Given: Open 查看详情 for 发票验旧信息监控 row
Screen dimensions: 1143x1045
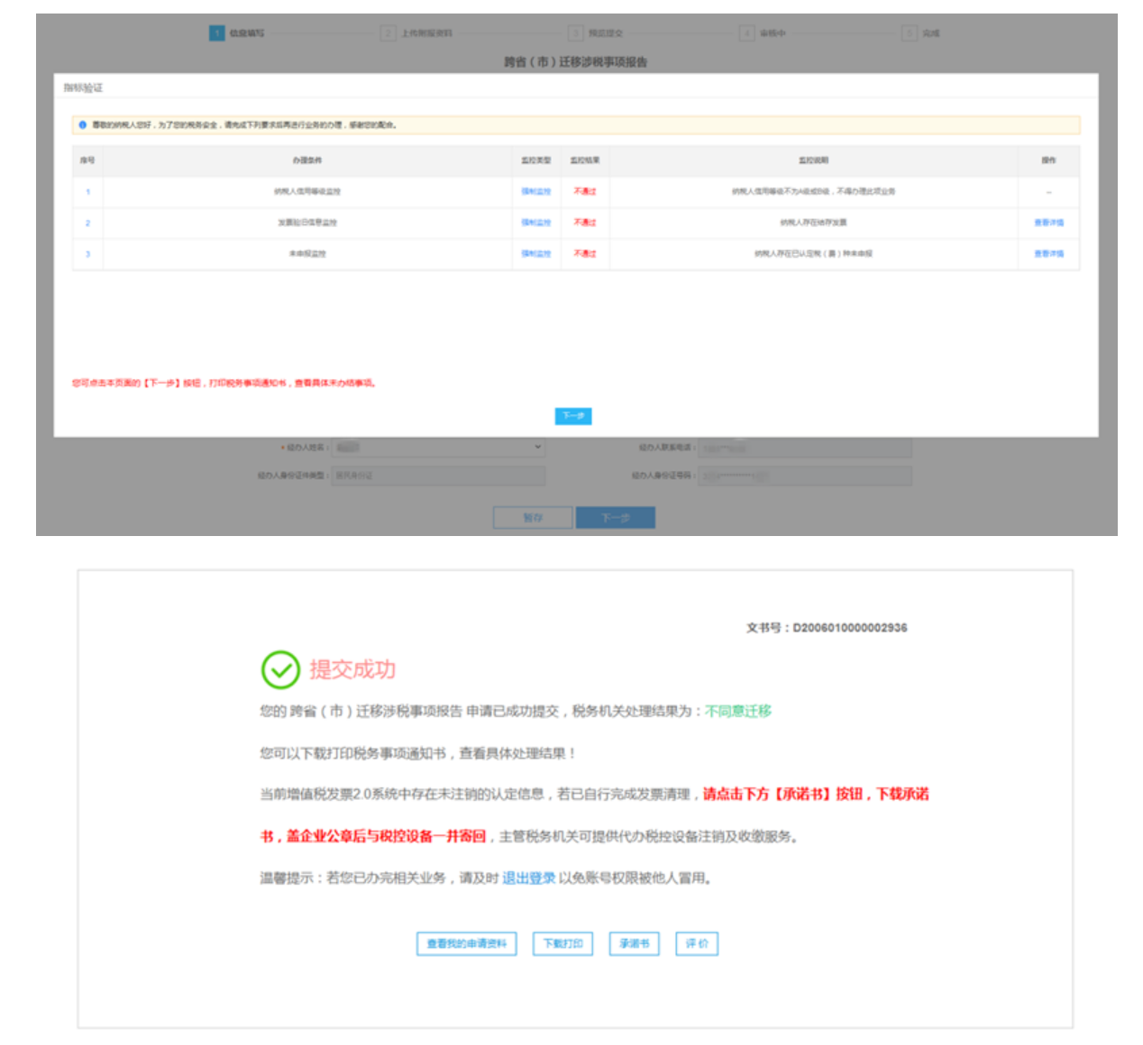Looking at the screenshot, I should pyautogui.click(x=1048, y=223).
